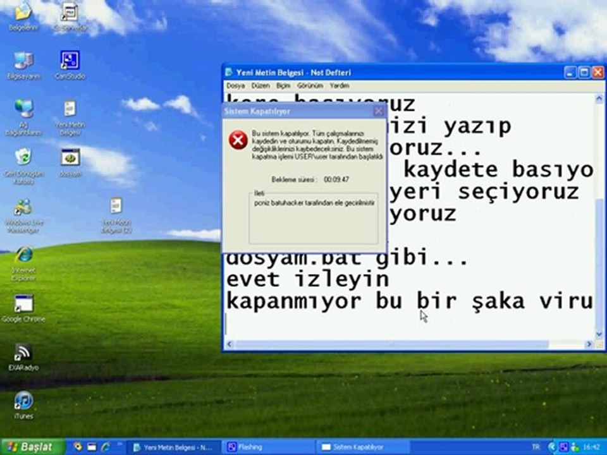Click the Not Defteri title bar icon
The image size is (607, 455).
(x=229, y=72)
